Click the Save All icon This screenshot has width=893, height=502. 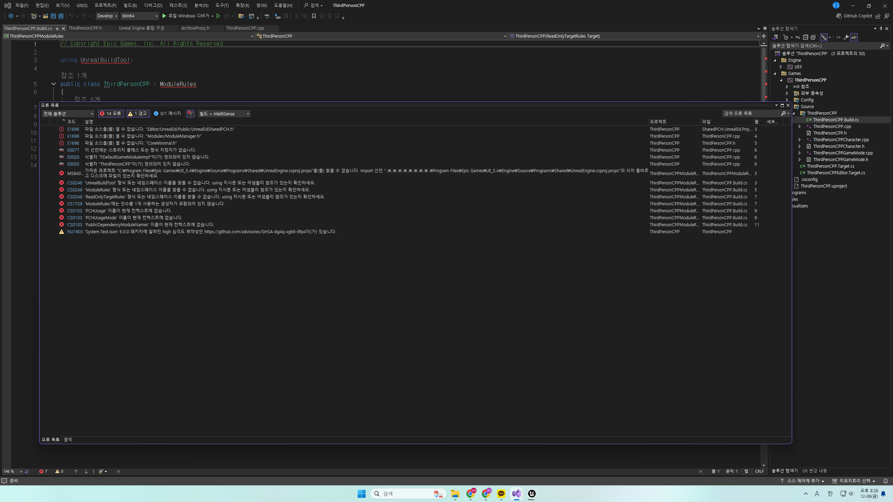pyautogui.click(x=61, y=16)
